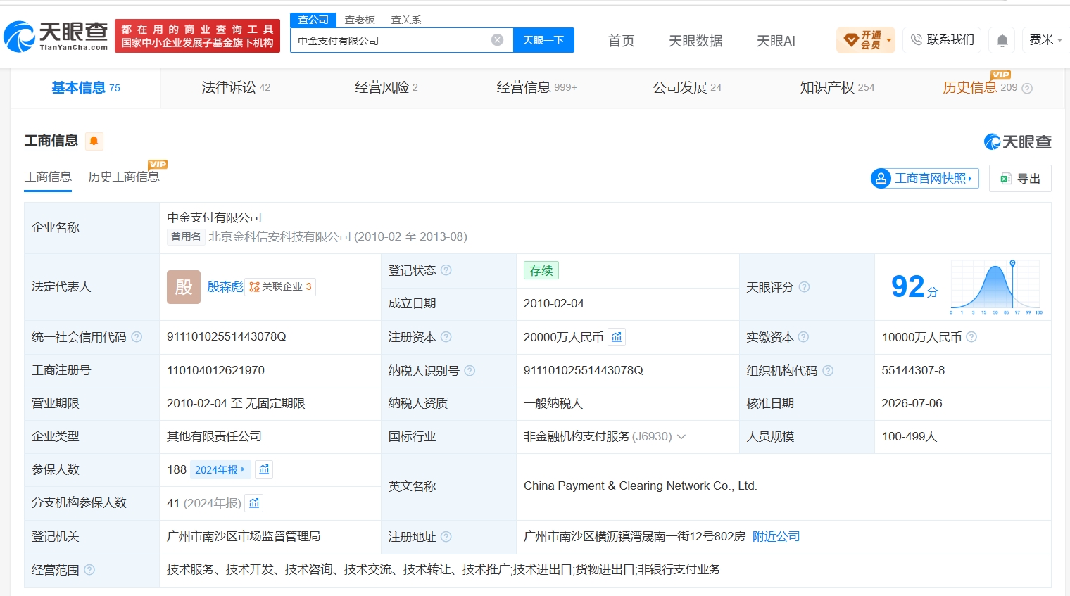Click help icon beside 登记状态
The width and height of the screenshot is (1070, 596).
(446, 270)
